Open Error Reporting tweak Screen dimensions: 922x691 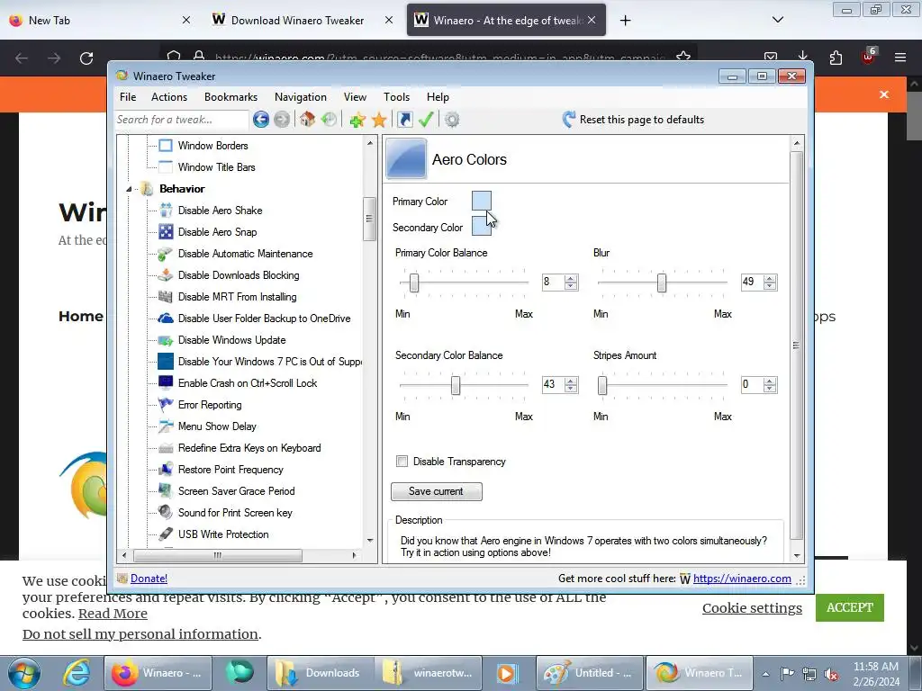tap(209, 405)
